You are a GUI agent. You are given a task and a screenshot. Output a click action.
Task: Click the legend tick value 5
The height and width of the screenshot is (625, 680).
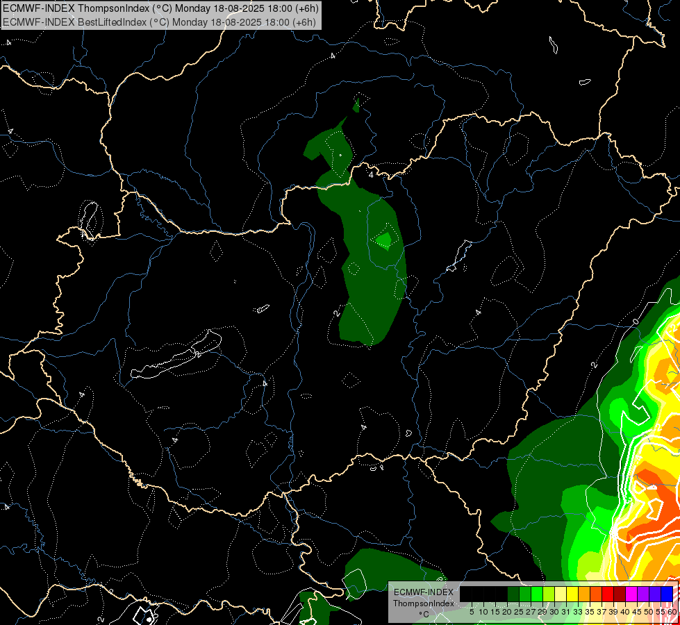pyautogui.click(x=472, y=612)
